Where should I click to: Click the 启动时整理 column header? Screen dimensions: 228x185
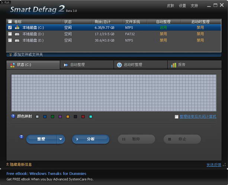click(200, 22)
